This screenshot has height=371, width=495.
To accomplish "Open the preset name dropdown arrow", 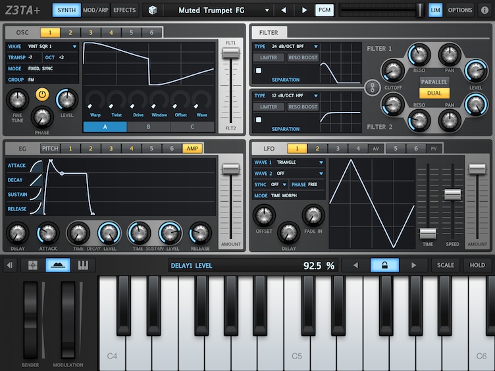I will pos(267,11).
